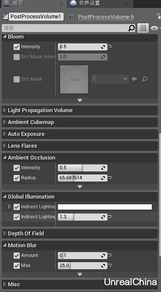Uncheck Motion Blur Amount checkbox
The height and width of the screenshot is (292, 161).
pos(17,256)
